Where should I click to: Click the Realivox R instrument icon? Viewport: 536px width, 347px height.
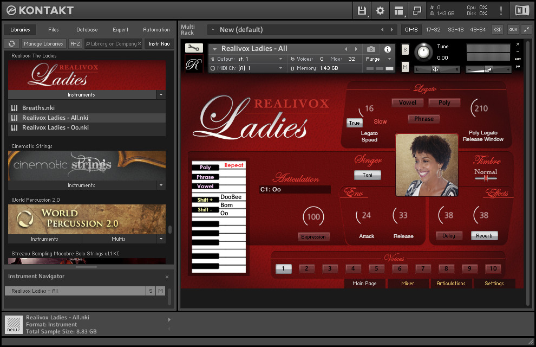point(194,64)
